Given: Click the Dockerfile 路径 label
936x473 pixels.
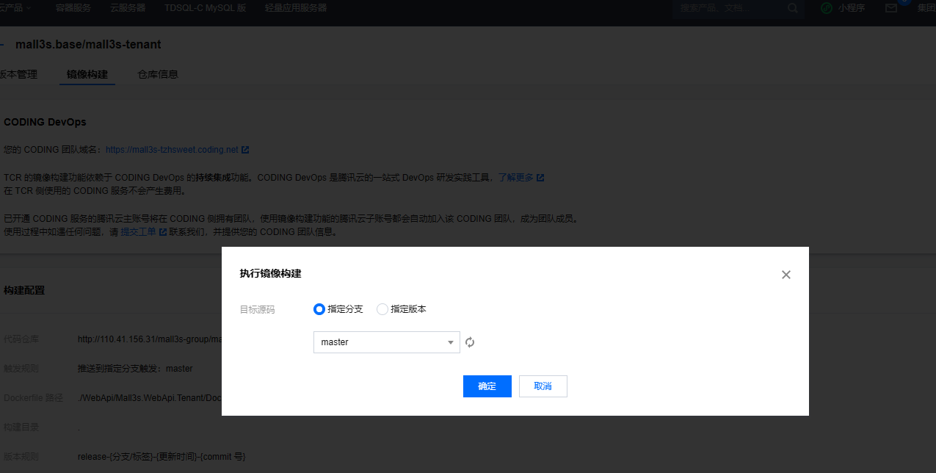Looking at the screenshot, I should pos(34,398).
